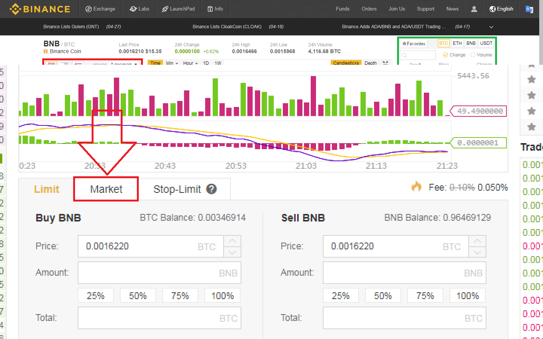Set buy amount to 75%
This screenshot has height=339, width=543.
(x=180, y=296)
